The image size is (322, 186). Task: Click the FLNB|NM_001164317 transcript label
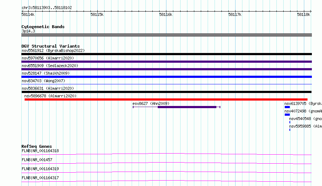point(40,178)
